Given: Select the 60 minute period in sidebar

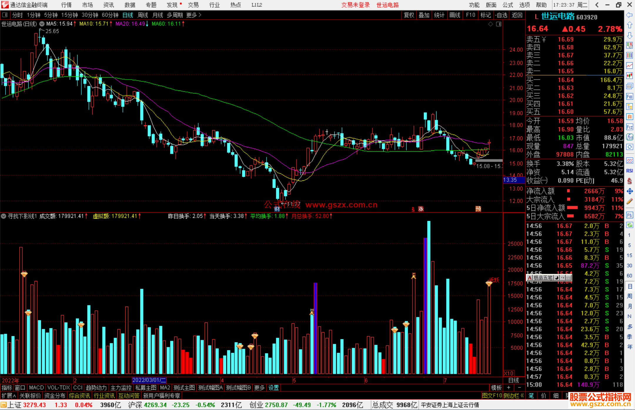Looking at the screenshot, I should 629,276.
